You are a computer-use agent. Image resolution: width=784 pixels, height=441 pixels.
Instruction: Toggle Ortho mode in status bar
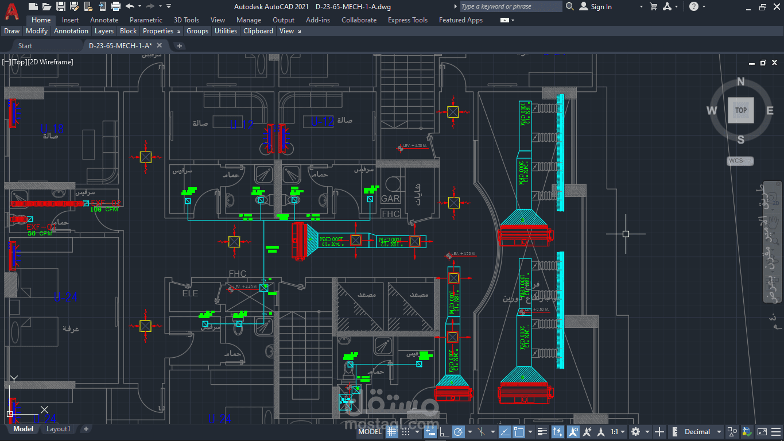pyautogui.click(x=444, y=431)
